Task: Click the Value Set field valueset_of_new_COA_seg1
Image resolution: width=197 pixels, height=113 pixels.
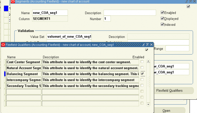Action: 69,37
